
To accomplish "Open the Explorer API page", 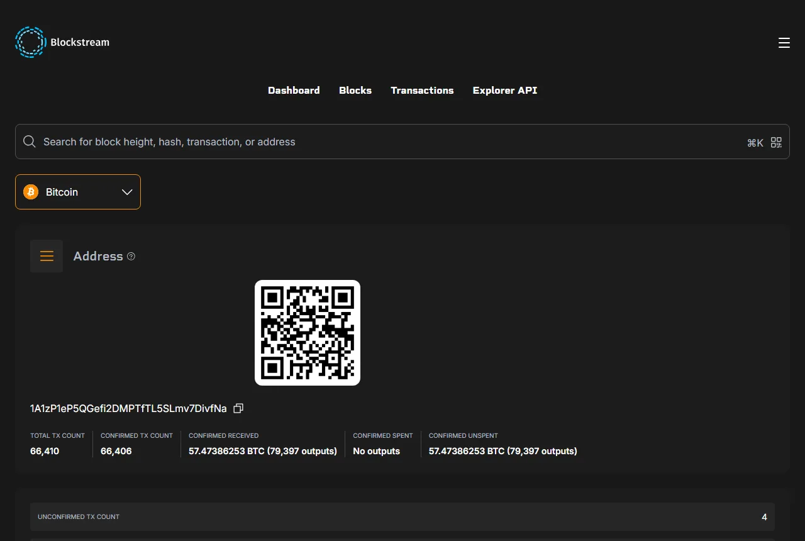I will (x=505, y=90).
